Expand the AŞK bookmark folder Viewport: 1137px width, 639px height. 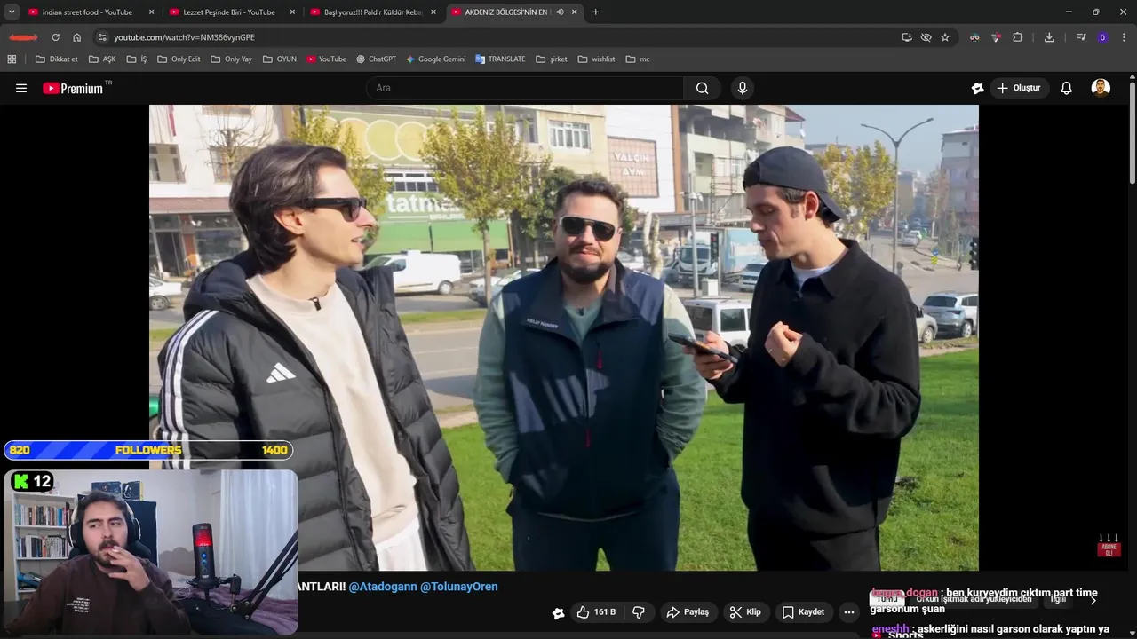(x=102, y=59)
